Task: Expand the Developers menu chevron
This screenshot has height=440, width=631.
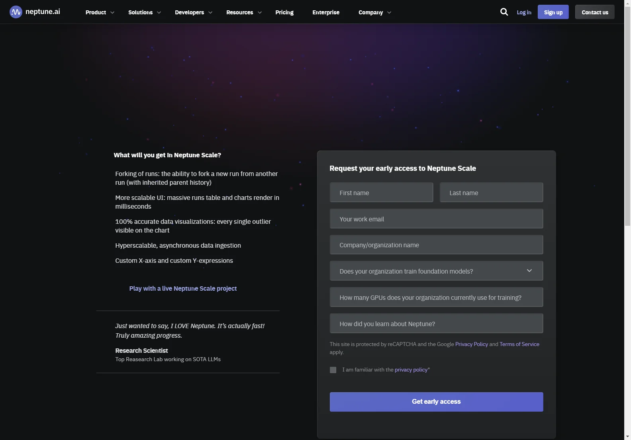Action: [x=210, y=12]
